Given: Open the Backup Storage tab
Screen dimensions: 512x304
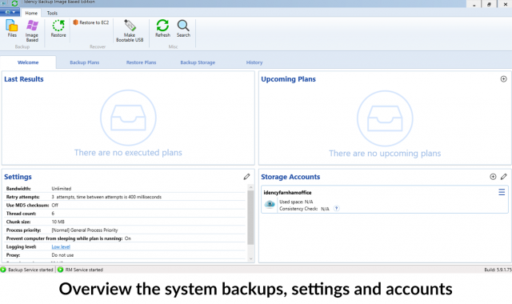Looking at the screenshot, I should 198,62.
